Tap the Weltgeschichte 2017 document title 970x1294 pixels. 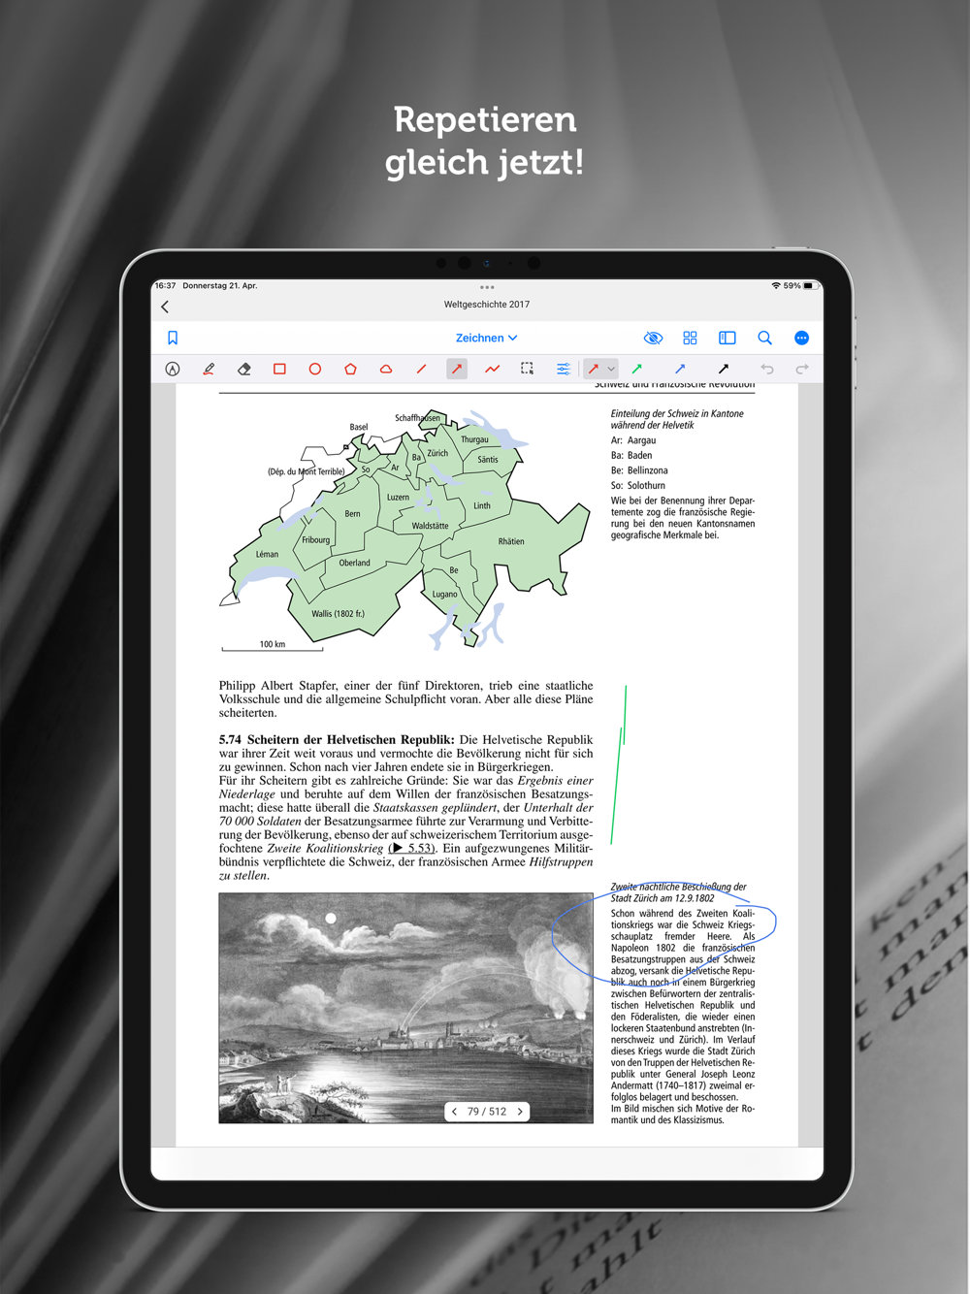487,305
